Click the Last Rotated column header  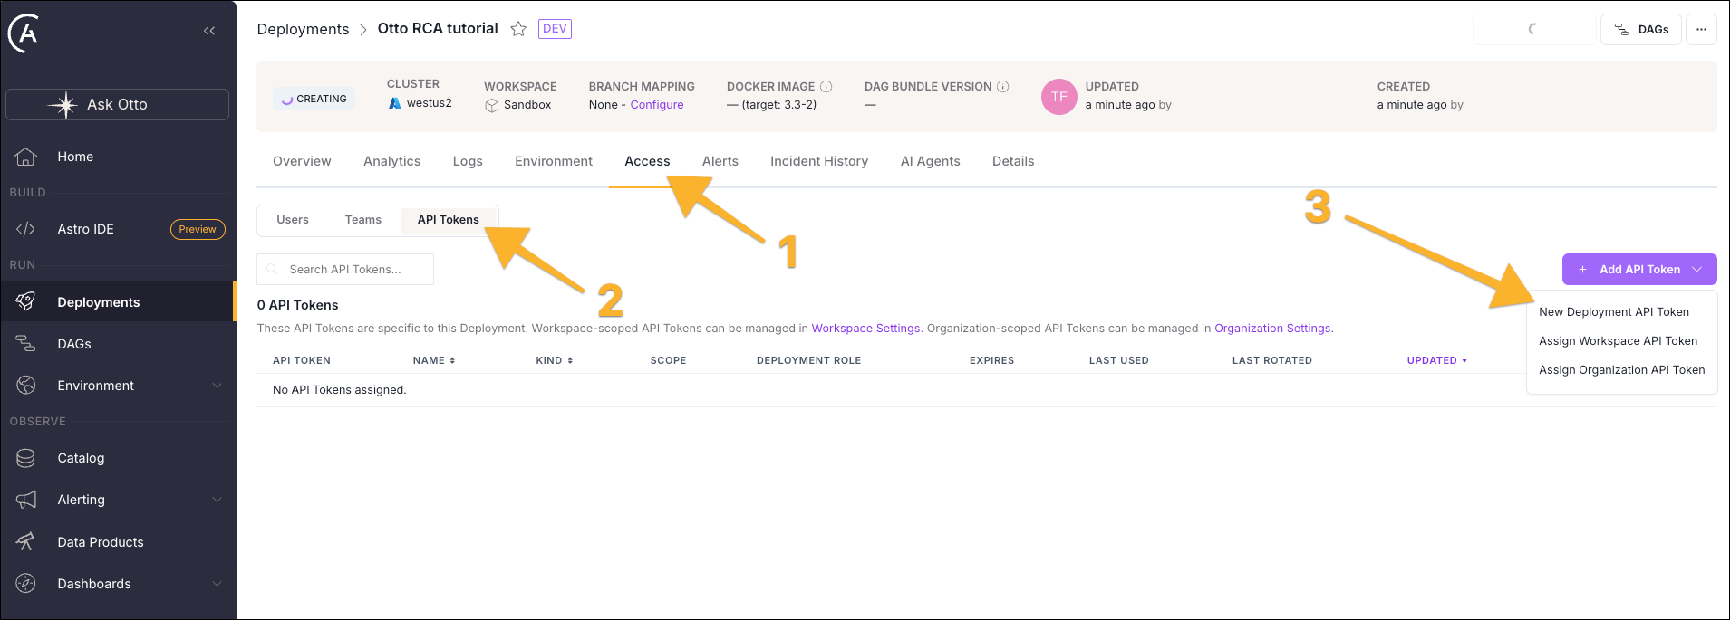coord(1271,360)
